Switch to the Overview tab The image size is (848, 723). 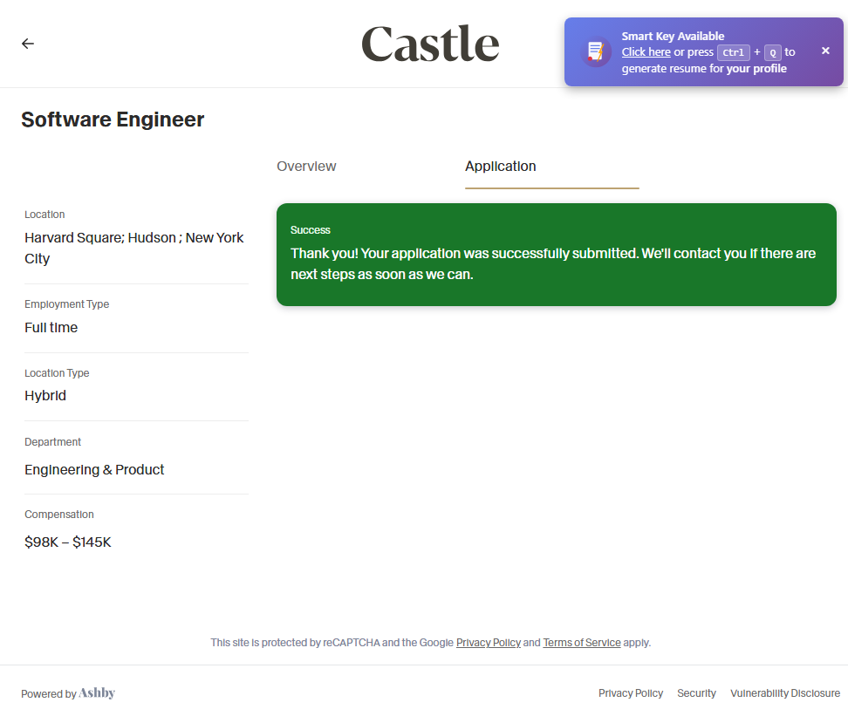tap(306, 167)
